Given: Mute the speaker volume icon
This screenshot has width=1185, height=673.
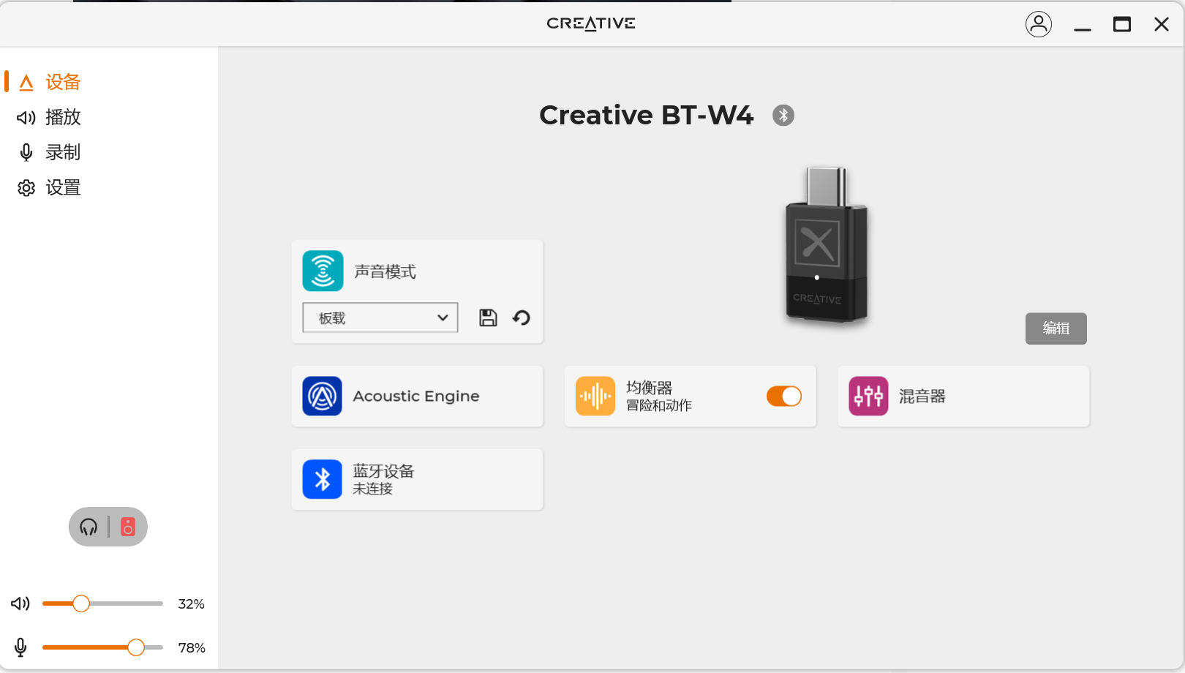Looking at the screenshot, I should [20, 604].
